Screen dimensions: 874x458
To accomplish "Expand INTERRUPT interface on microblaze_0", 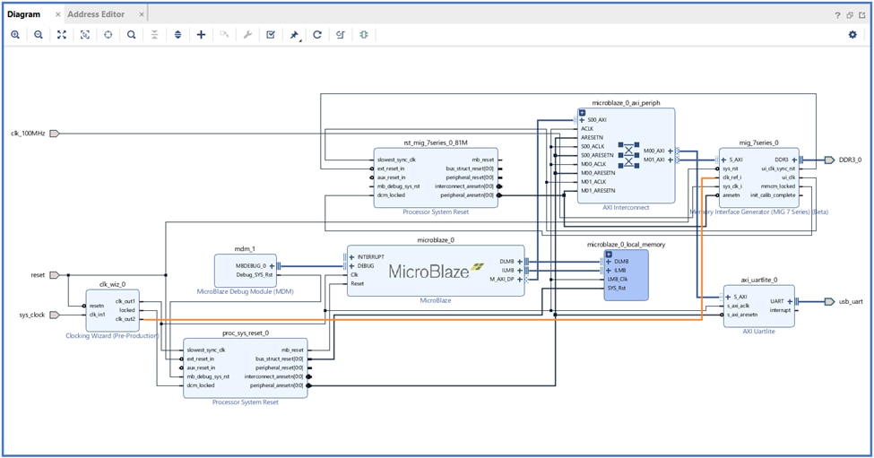I will [351, 257].
